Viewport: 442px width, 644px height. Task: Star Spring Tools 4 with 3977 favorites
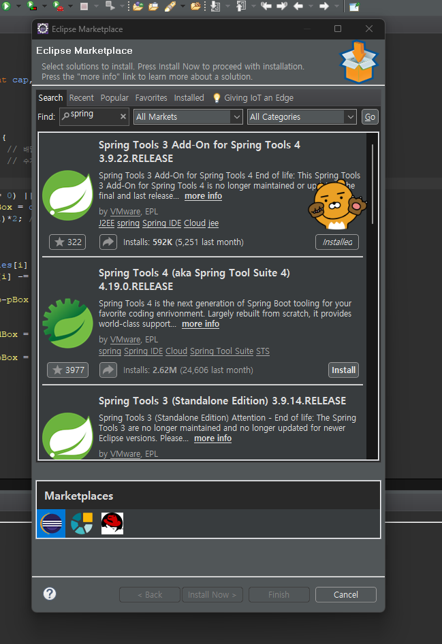(x=68, y=370)
